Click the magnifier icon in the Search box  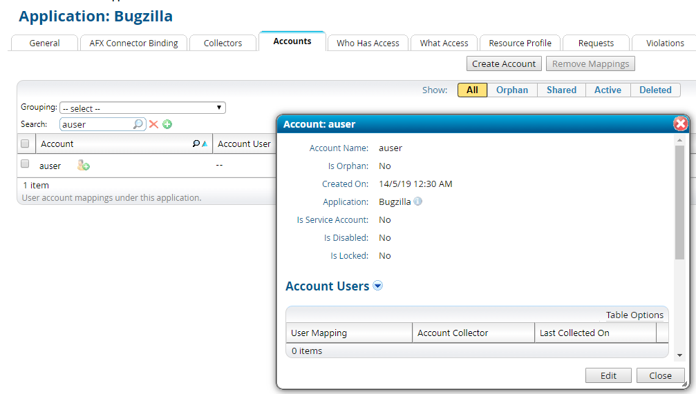138,124
